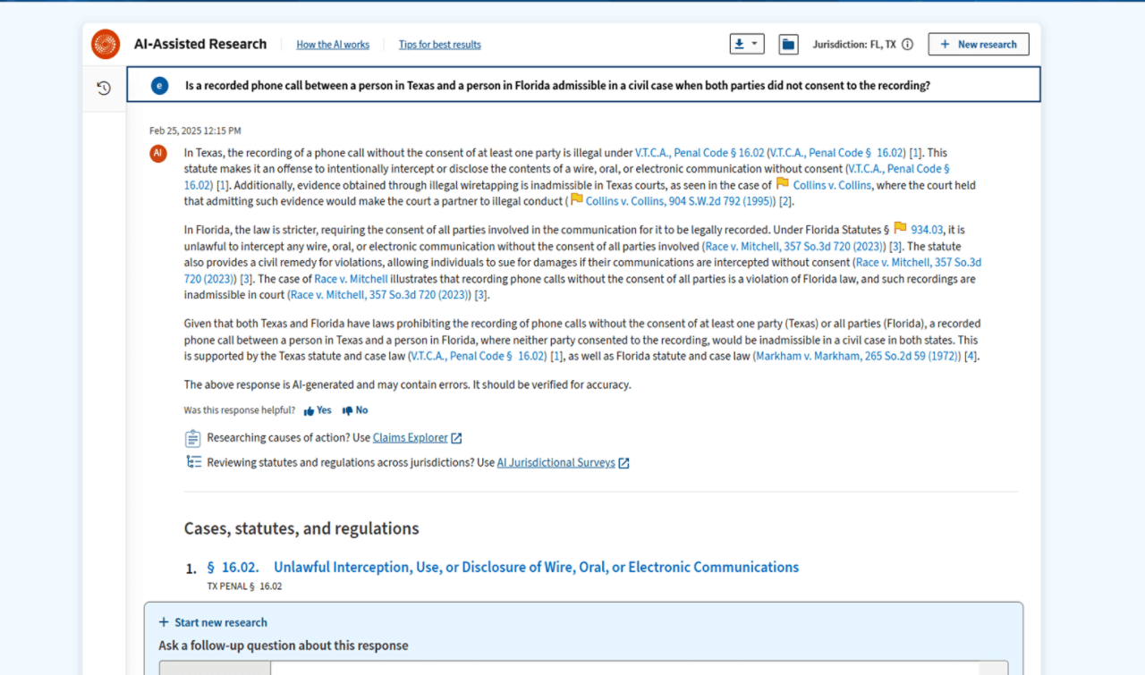
Task: Open the research history clock icon
Action: pyautogui.click(x=104, y=88)
